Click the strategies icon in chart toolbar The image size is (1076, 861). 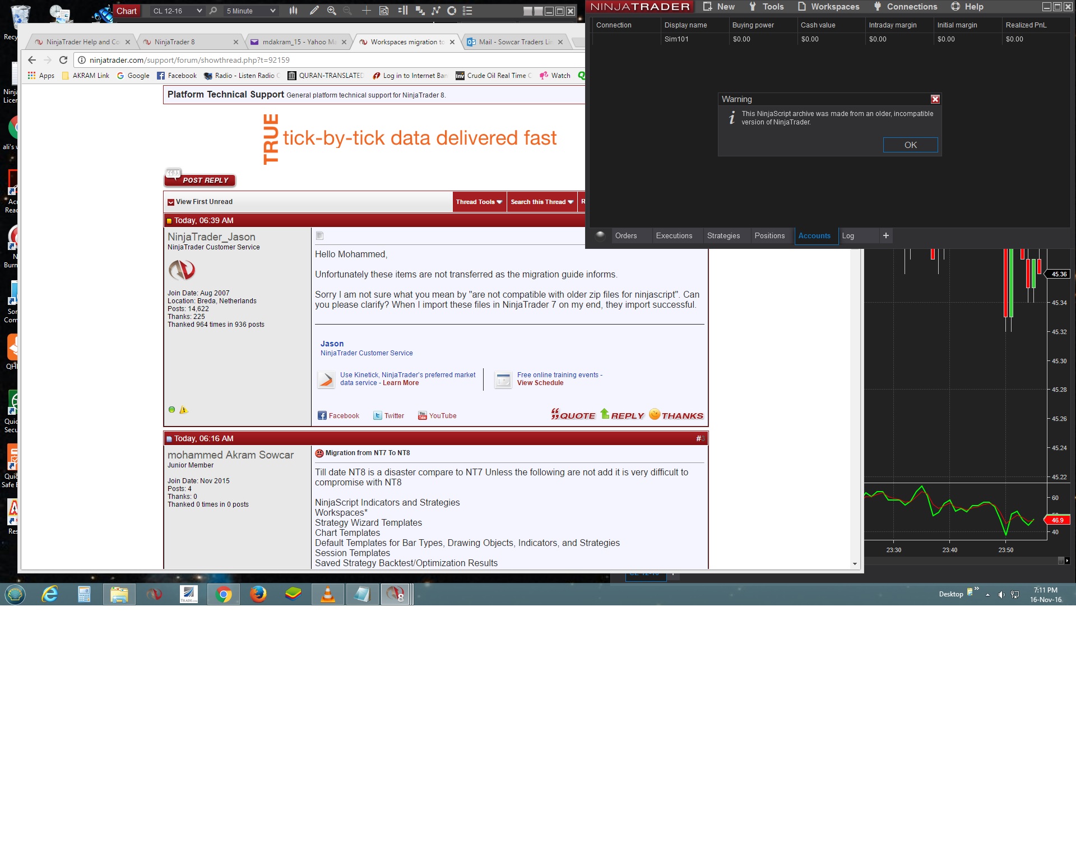436,11
